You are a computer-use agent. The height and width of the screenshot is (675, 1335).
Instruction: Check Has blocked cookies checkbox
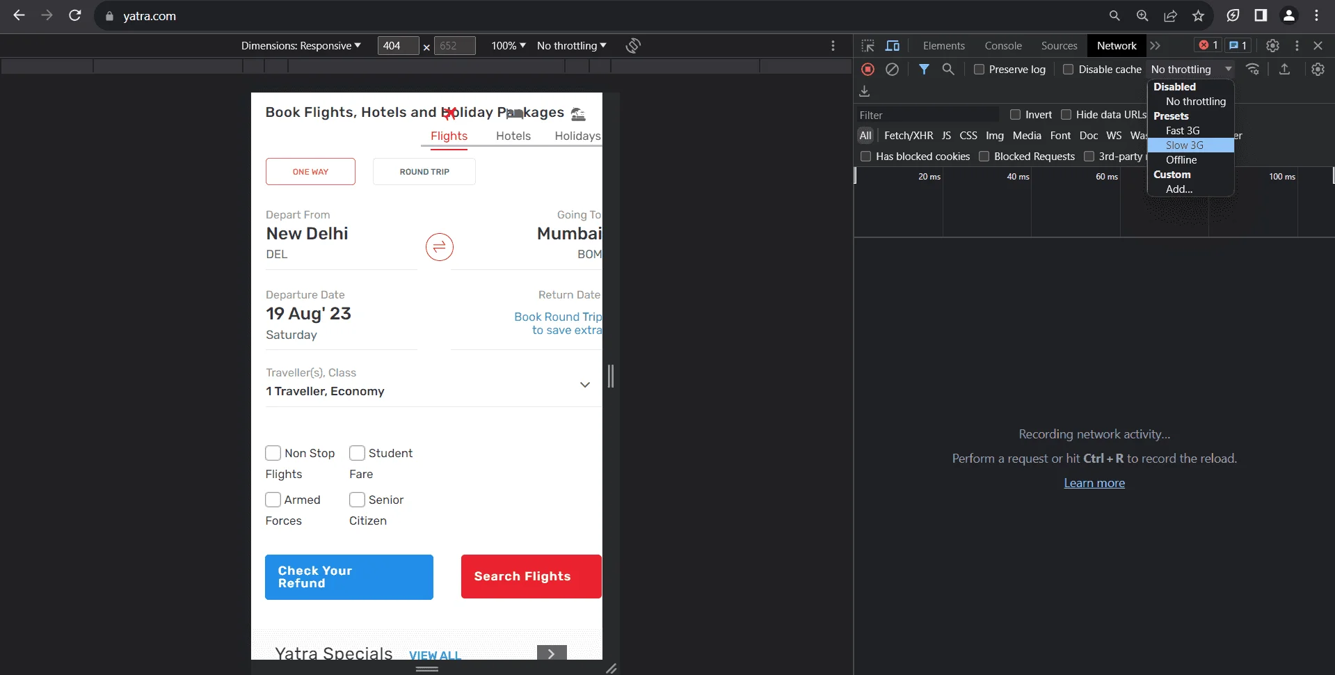[x=865, y=157]
